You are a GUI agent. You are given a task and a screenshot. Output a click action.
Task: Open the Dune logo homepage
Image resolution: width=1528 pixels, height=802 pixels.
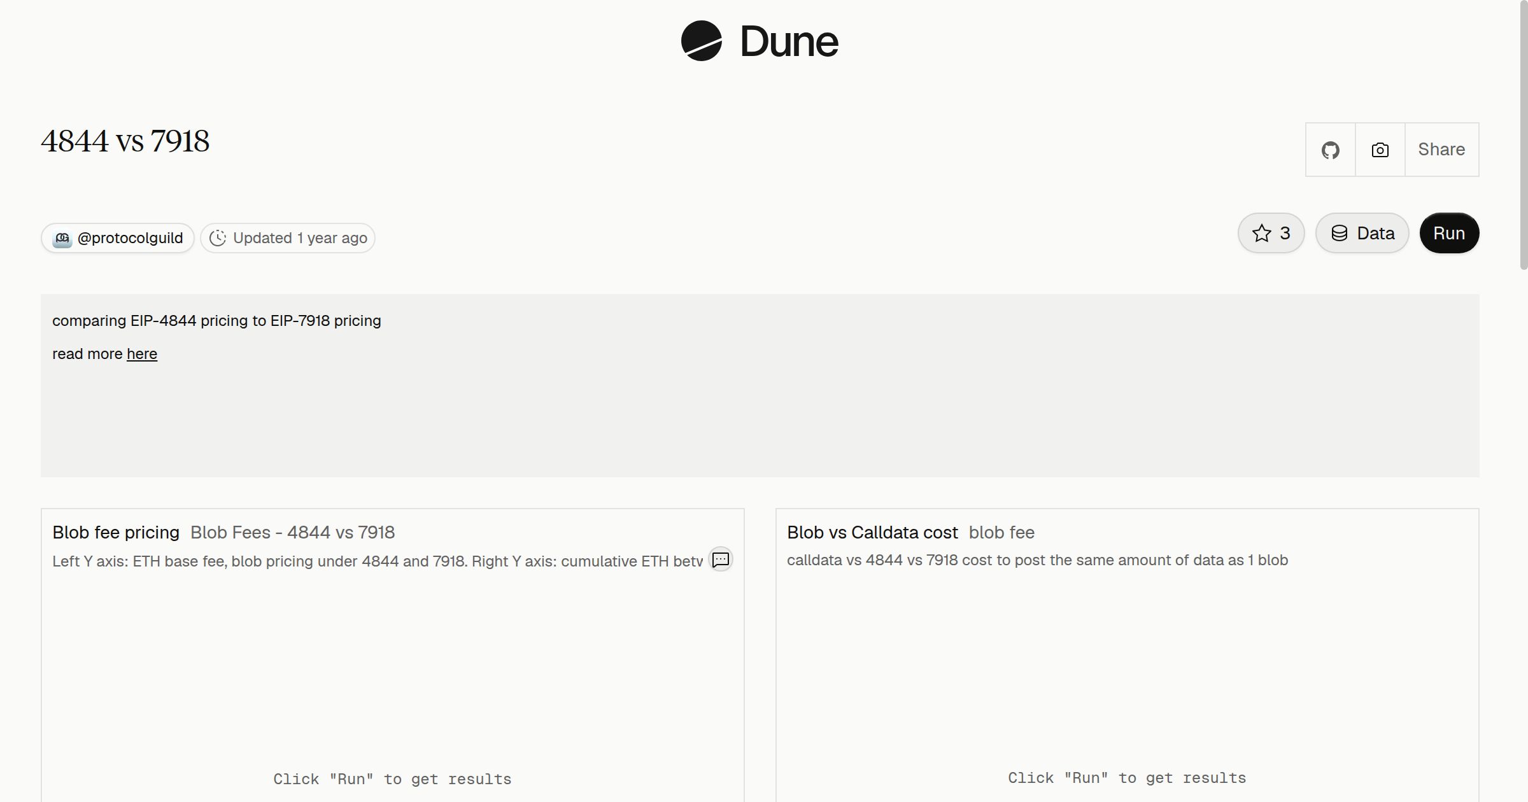point(760,41)
